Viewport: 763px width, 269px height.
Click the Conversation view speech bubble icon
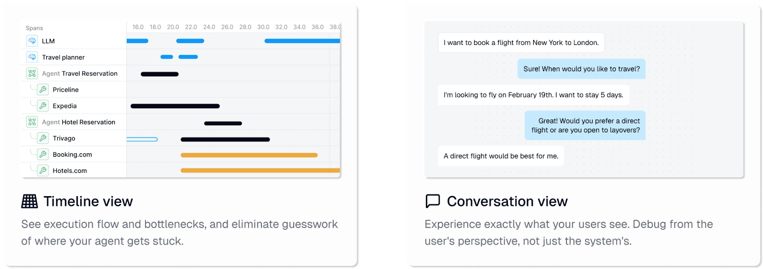(x=433, y=201)
